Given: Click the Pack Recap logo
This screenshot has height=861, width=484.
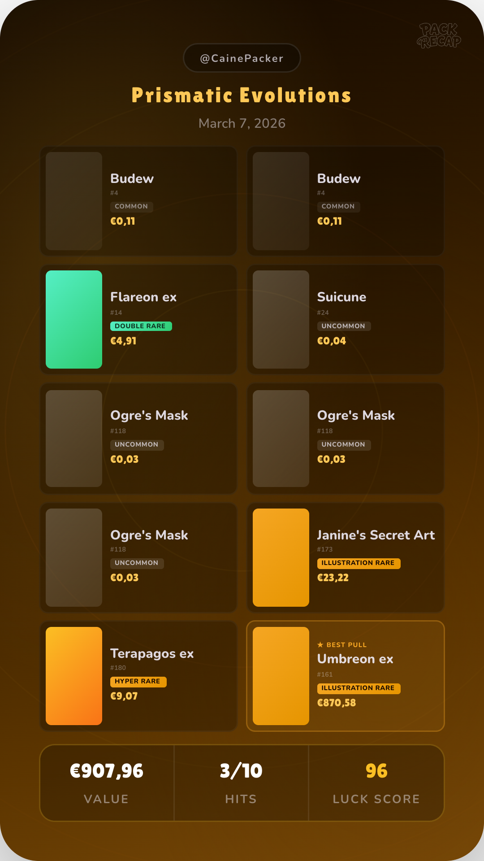Looking at the screenshot, I should [439, 35].
